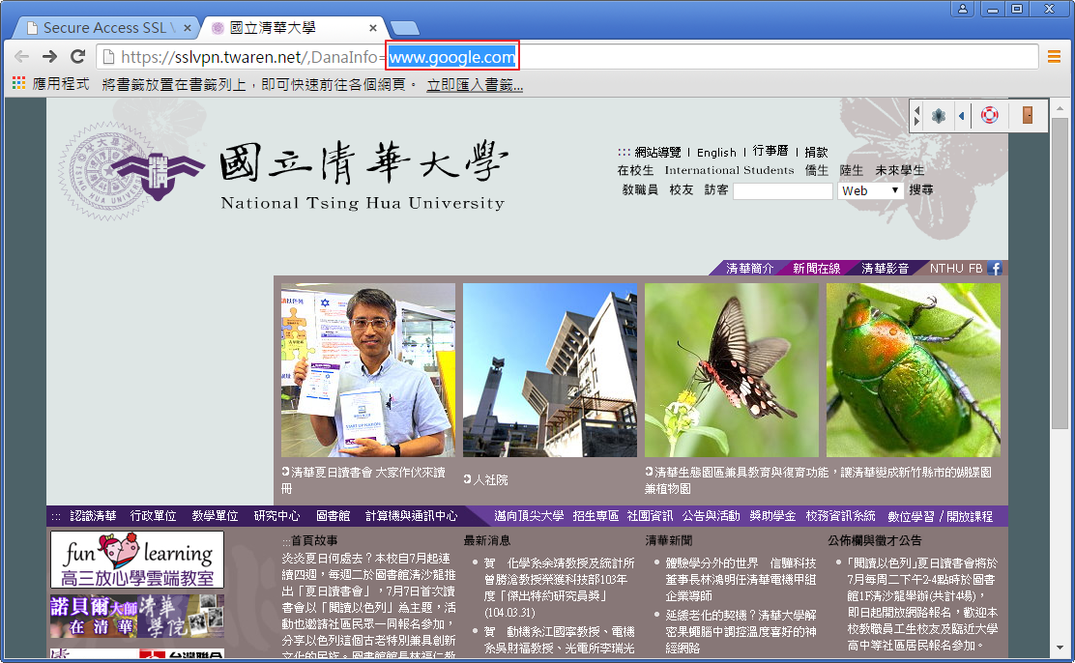Open the 認識清華 navigation menu item

(93, 516)
